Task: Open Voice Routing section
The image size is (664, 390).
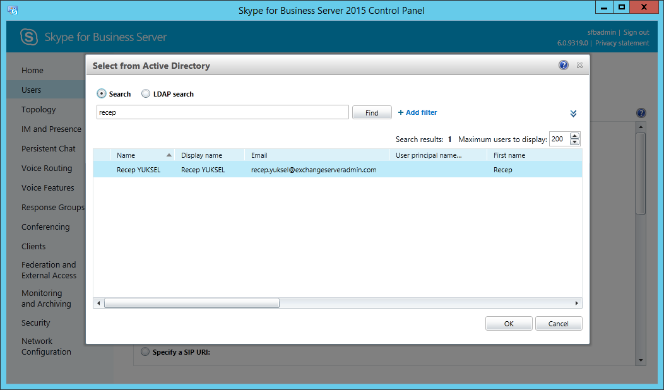Action: click(x=47, y=168)
